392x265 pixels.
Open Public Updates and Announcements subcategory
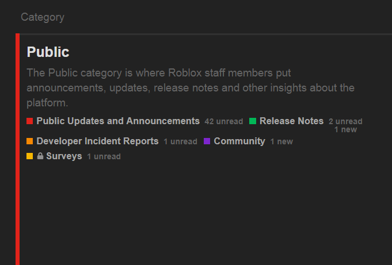pos(118,121)
